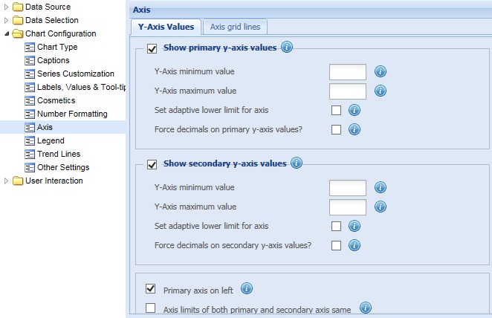
Task: Switch to Axis grid lines tab
Action: (235, 27)
